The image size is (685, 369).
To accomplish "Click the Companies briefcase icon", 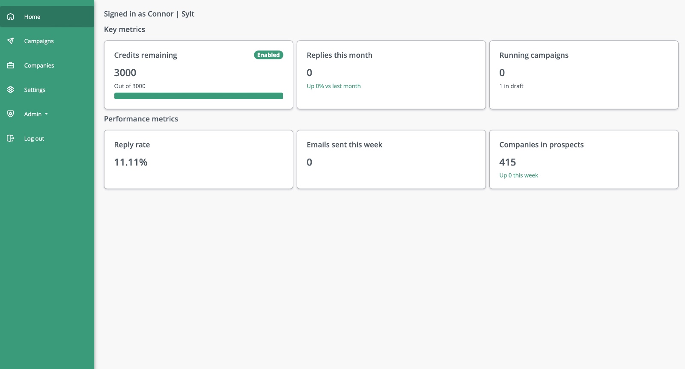I will [x=11, y=65].
